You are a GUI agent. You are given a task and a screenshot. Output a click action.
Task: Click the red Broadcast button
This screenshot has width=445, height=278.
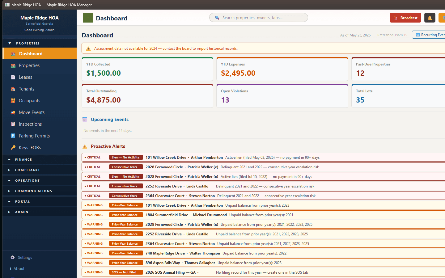405,18
